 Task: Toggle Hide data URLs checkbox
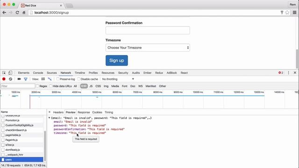(50, 86)
